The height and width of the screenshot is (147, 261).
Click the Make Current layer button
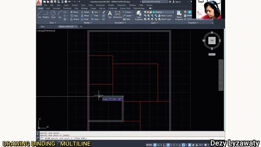165,16
